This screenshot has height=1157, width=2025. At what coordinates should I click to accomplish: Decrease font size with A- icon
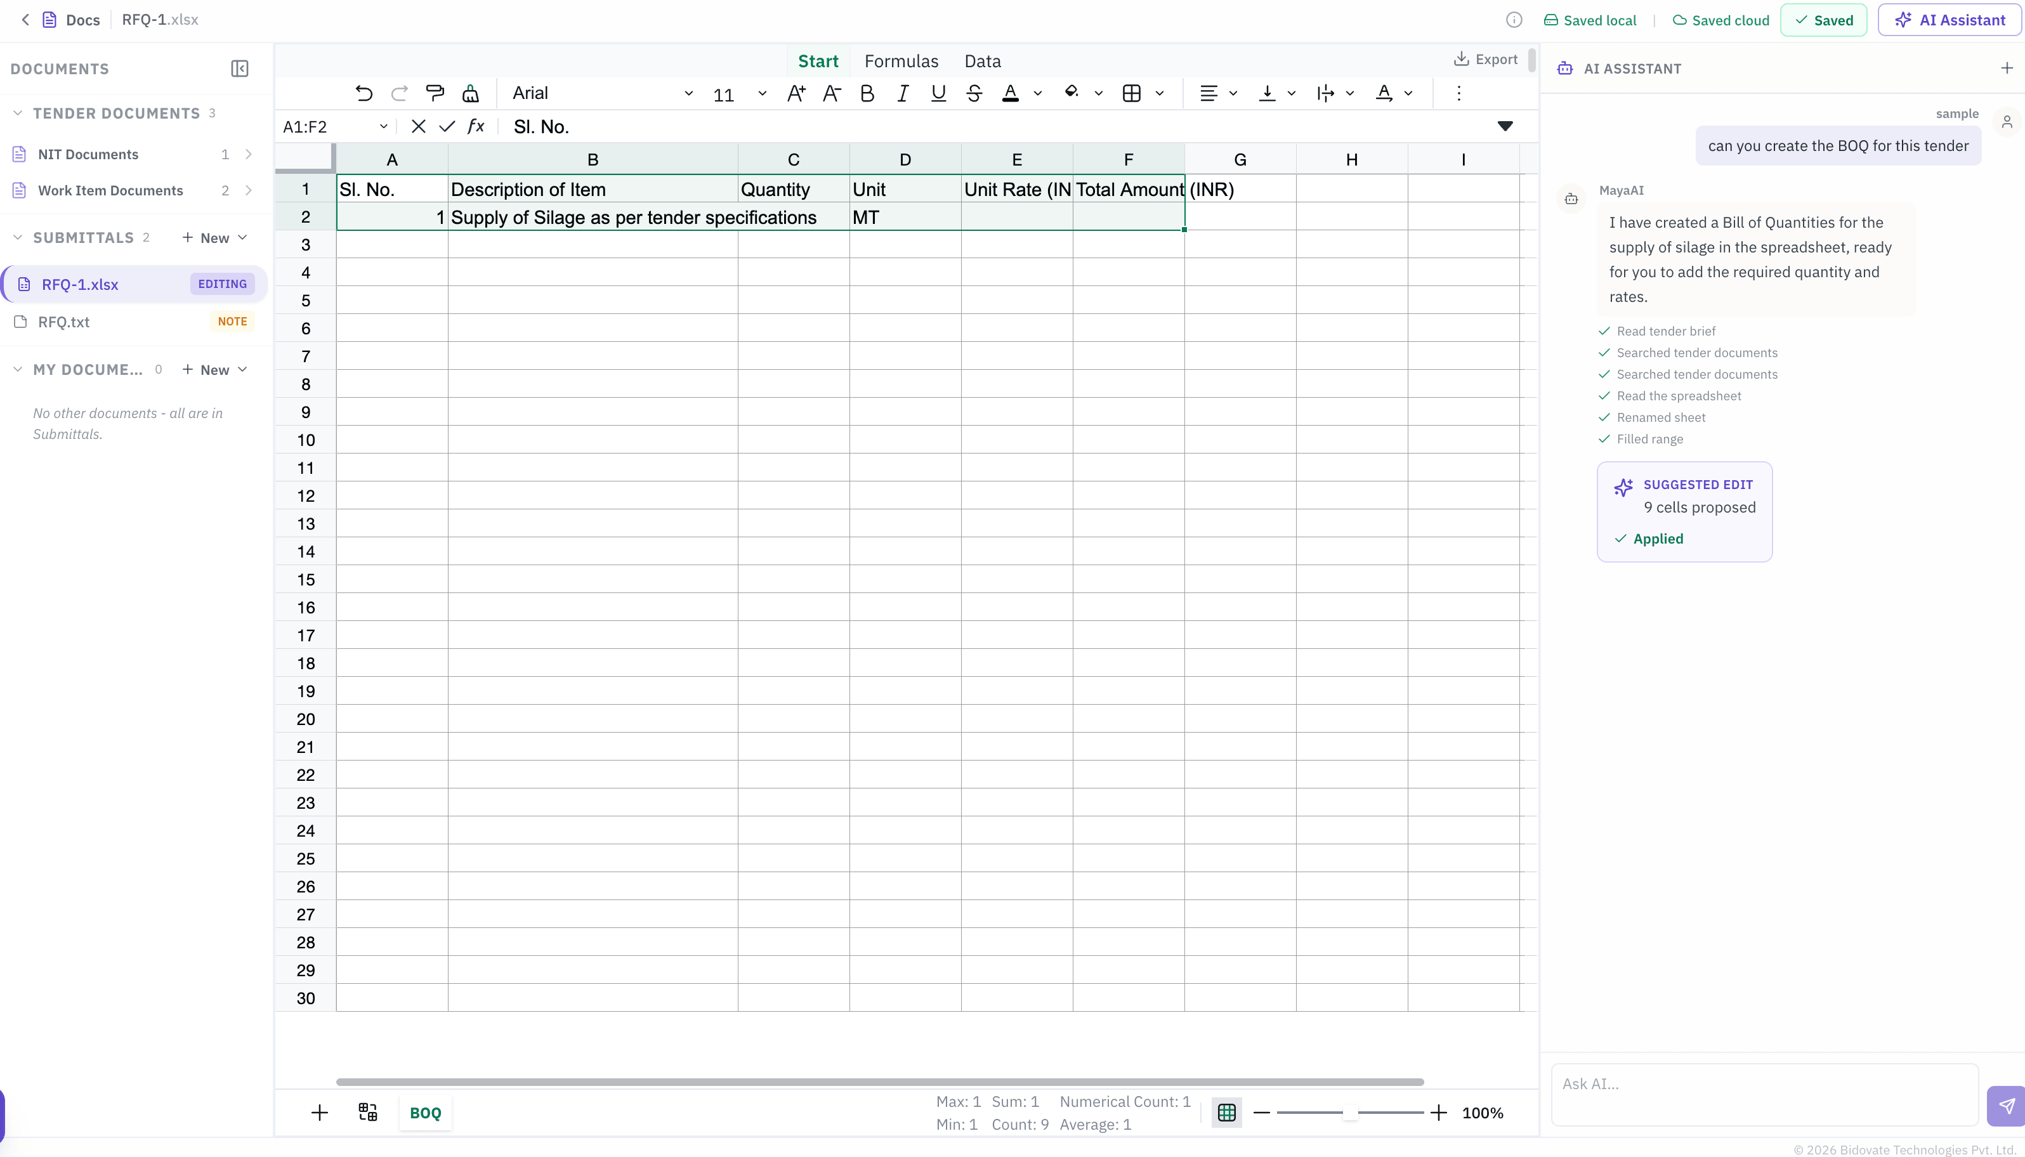point(831,94)
